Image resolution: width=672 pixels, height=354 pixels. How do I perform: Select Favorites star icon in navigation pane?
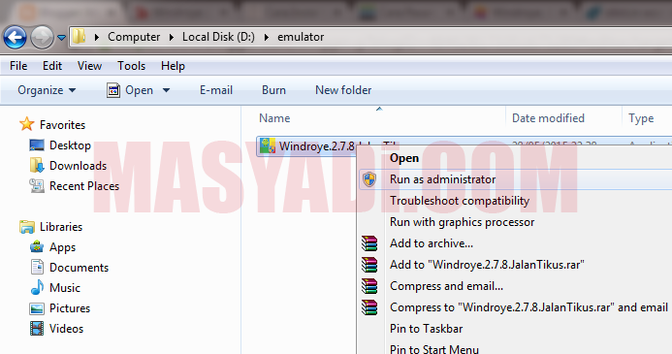click(x=26, y=124)
